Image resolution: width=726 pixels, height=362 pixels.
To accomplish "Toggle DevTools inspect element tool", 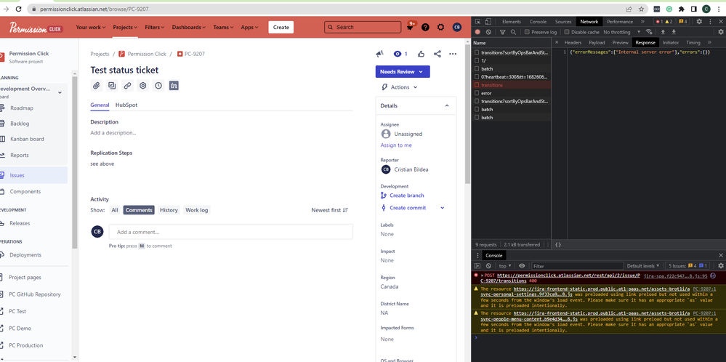I will click(478, 22).
